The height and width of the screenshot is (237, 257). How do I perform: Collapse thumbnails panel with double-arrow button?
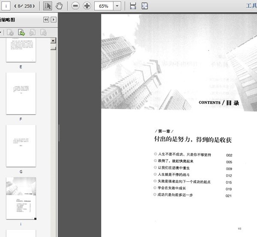[46, 20]
